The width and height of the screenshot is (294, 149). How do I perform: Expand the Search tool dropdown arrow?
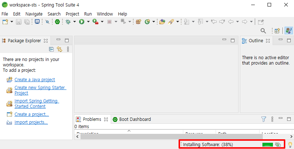(x=177, y=22)
